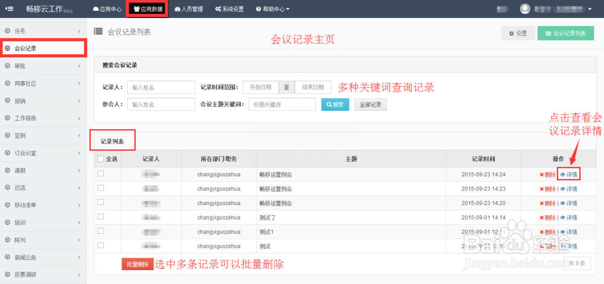View 详情 of record dated 2015-09-23 14:20
Screen dimensions: 604x284
[568, 203]
